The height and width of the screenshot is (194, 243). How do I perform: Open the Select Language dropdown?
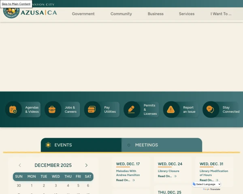207,184
